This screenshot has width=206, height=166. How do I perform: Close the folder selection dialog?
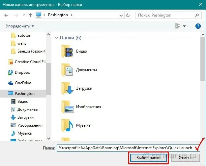click(201, 5)
